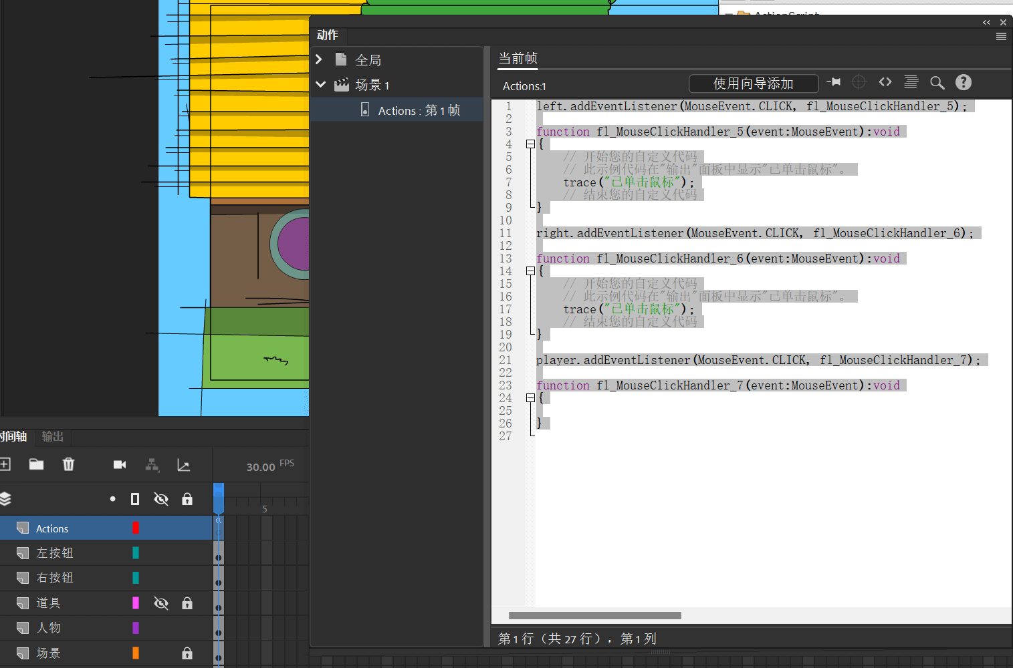Open the Actions panel options menu
1013x668 pixels.
[x=1001, y=37]
